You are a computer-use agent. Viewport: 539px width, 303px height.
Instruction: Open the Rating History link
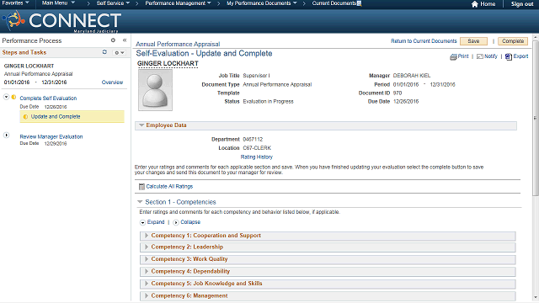click(256, 157)
